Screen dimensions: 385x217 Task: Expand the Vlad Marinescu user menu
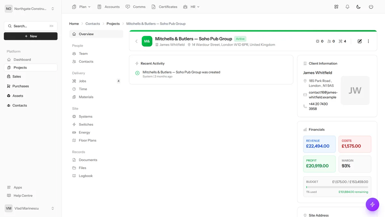[x=30, y=208]
